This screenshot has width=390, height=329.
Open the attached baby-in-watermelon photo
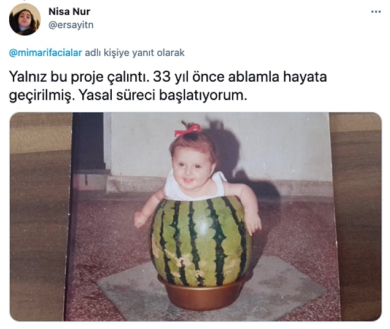coord(195,217)
